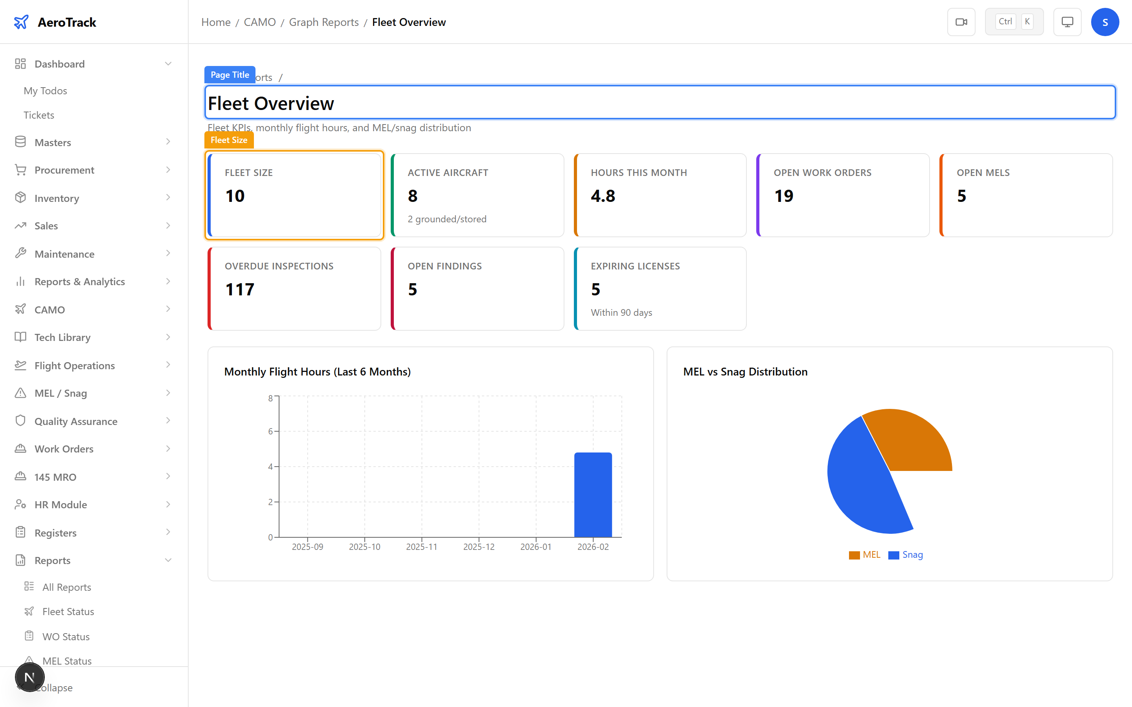1132x707 pixels.
Task: Toggle the Snag legend item in pie chart
Action: pyautogui.click(x=906, y=555)
